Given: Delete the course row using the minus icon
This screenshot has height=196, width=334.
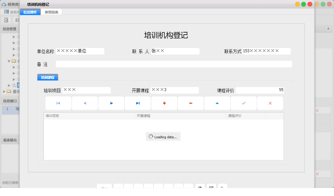Looking at the screenshot, I should tap(190, 103).
